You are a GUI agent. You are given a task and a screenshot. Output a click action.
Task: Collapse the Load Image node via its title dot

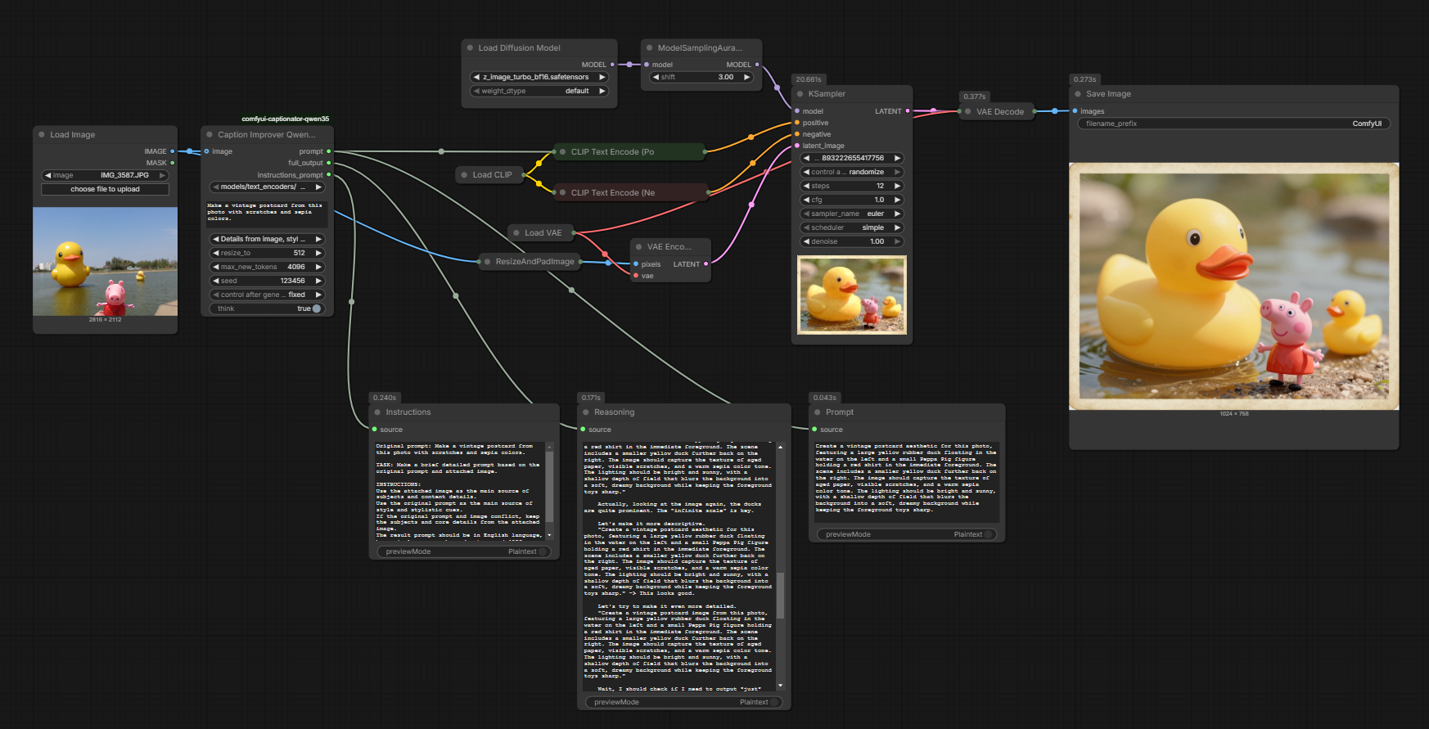42,135
